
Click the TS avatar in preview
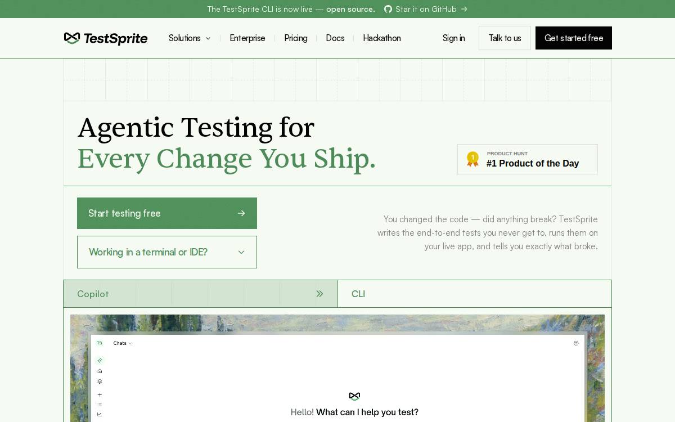[x=100, y=343]
